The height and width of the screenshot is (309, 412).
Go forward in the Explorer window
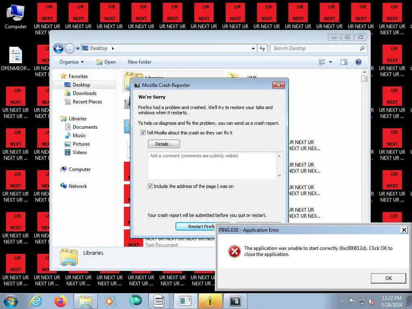point(70,48)
